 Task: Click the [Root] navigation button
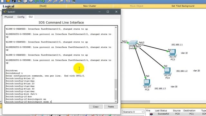click(43, 6)
